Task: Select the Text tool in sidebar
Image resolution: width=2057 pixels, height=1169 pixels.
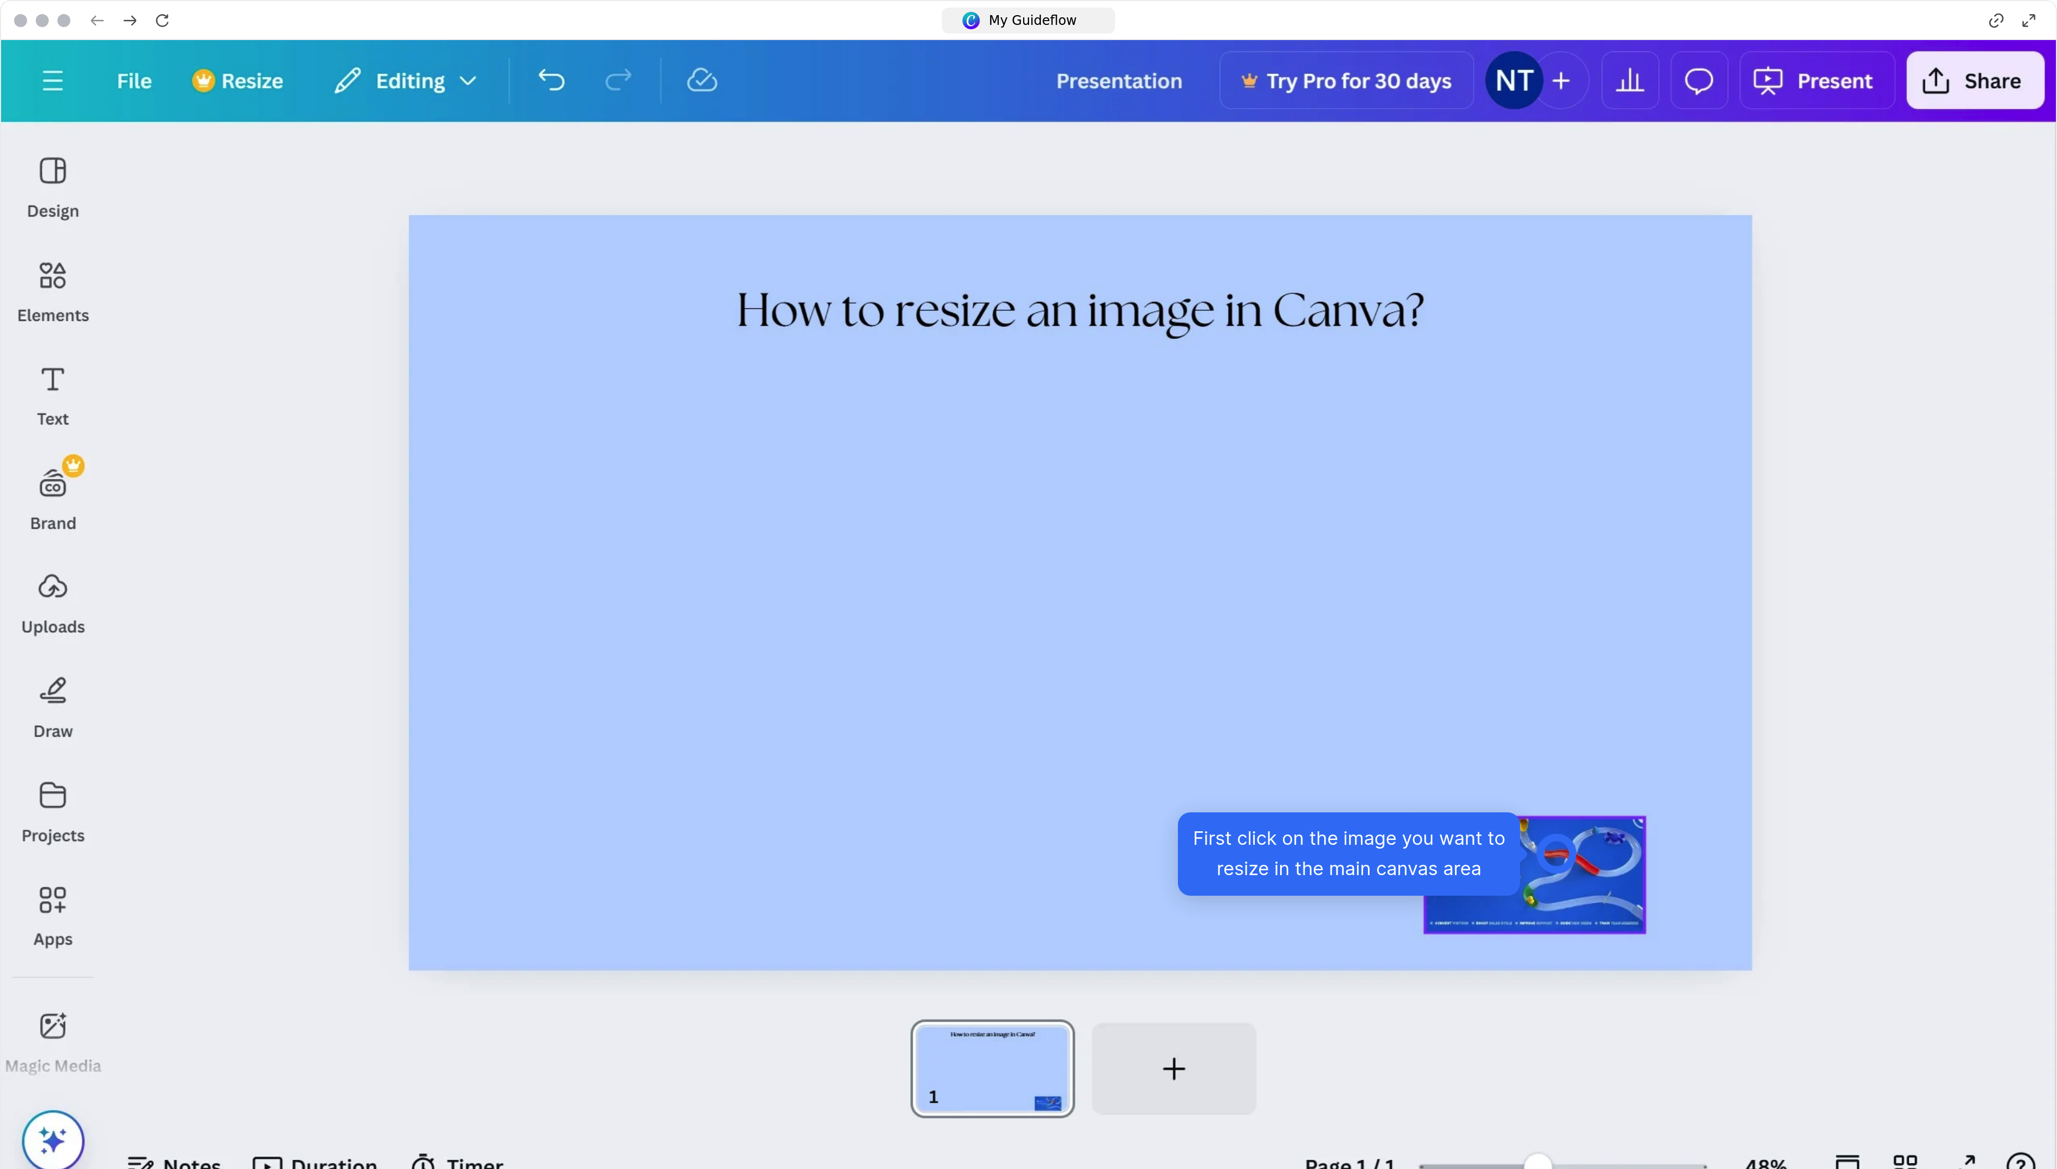Action: tap(52, 395)
